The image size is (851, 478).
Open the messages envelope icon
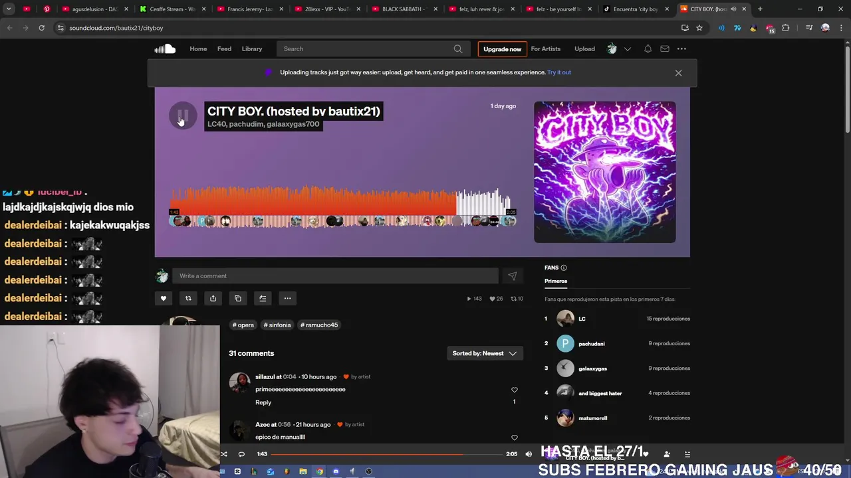click(x=665, y=48)
